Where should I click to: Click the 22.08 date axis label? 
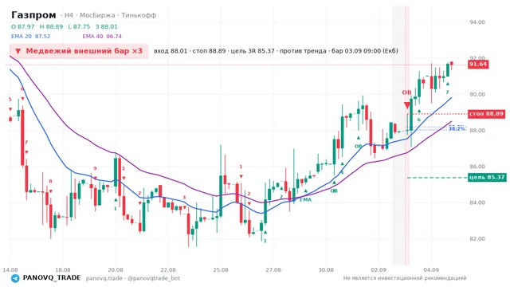click(x=168, y=270)
